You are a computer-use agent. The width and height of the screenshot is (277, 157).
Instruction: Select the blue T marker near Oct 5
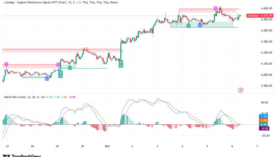tap(200, 25)
